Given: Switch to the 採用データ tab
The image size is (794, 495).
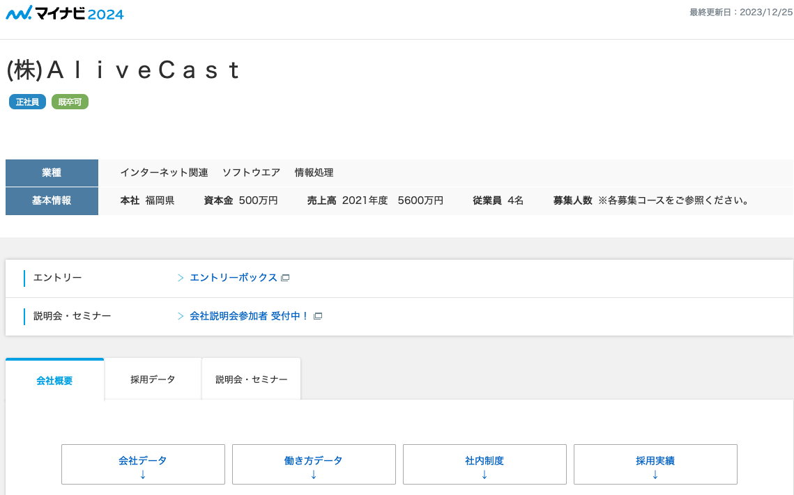Looking at the screenshot, I should [x=153, y=378].
